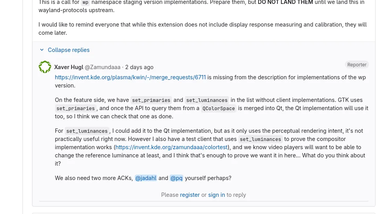
Task: Click the 'wp' inline code snippet
Action: [x=85, y=2]
